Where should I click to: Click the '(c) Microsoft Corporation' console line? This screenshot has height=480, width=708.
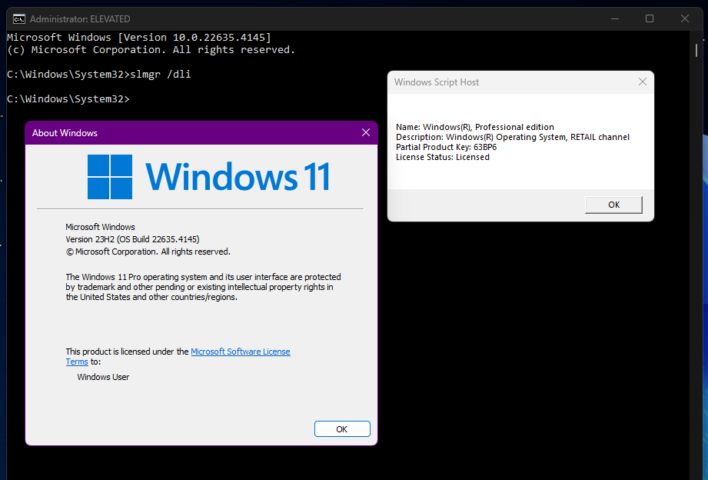coord(151,50)
